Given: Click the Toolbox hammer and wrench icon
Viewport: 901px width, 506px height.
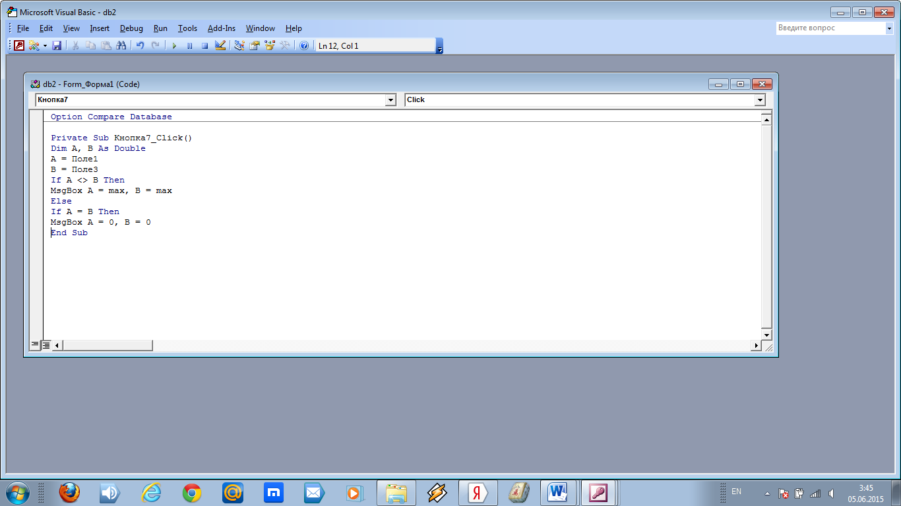Looking at the screenshot, I should click(x=285, y=45).
